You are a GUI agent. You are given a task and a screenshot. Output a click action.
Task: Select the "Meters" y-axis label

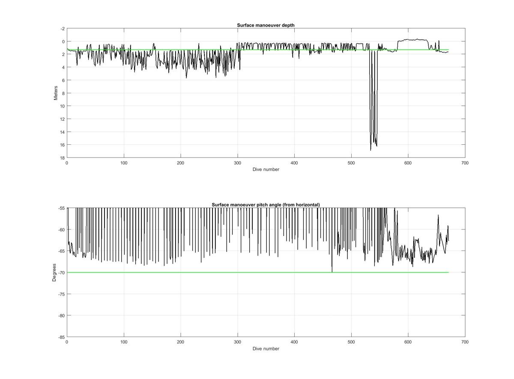(x=56, y=93)
